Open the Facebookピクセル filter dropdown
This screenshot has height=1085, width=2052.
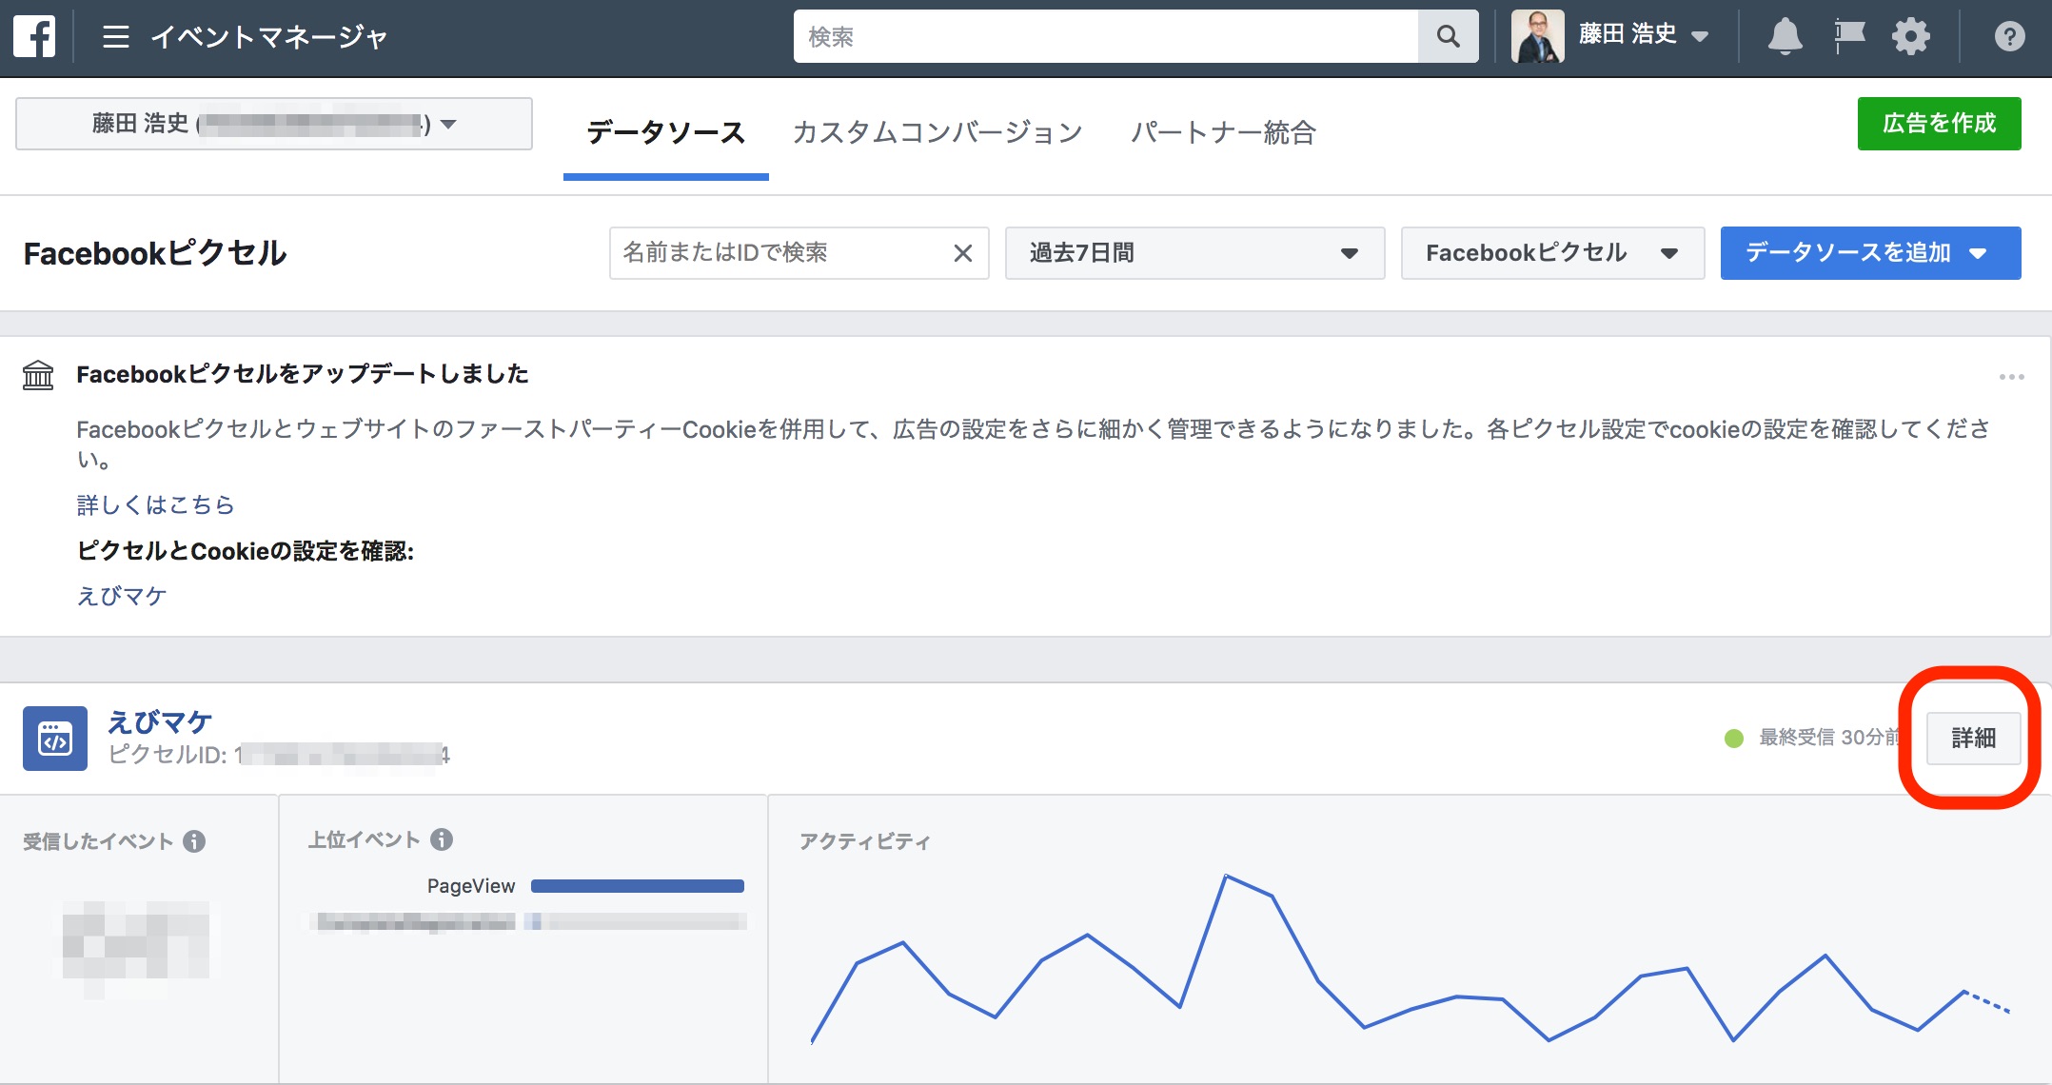coord(1552,253)
